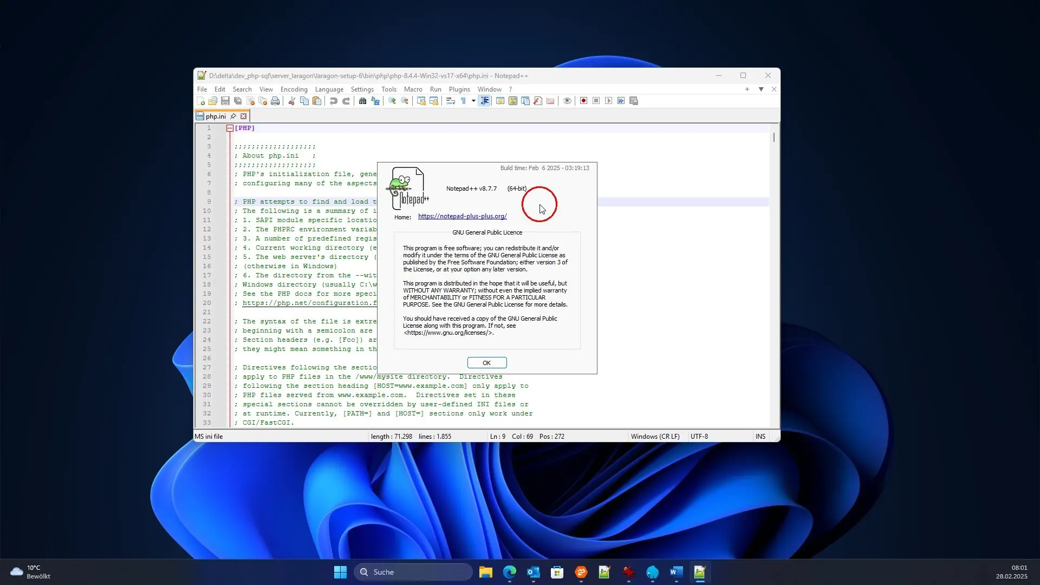Open Folder as Workspace toolbar icon
The width and height of the screenshot is (1040, 585).
click(550, 101)
